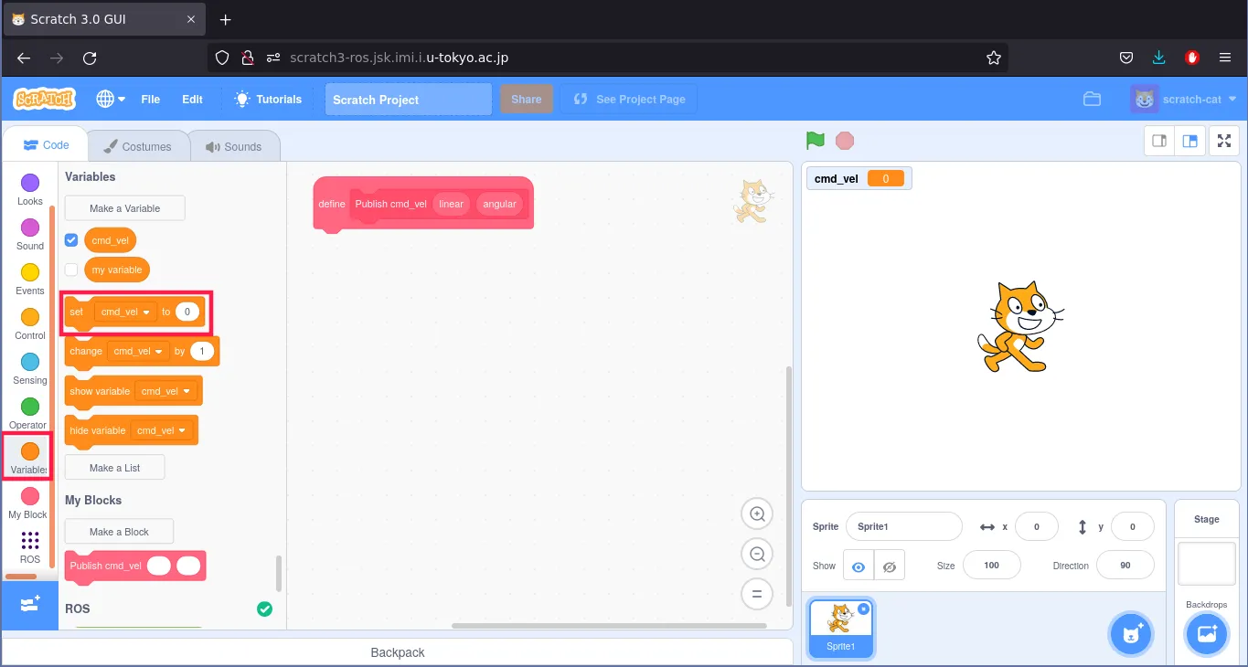Open the My Stuff folder icon

(1092, 100)
